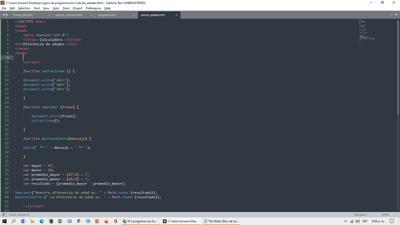Open the notification center icon

pos(392,221)
